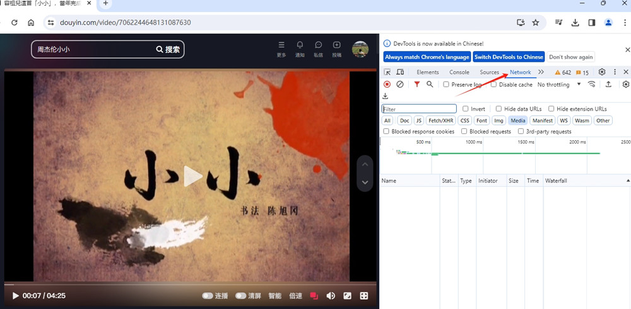Click Always match Chrome's language button
Screen dimensions: 631x309
point(427,57)
